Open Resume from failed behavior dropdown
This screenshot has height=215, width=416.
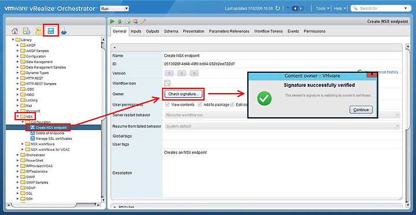point(283,127)
